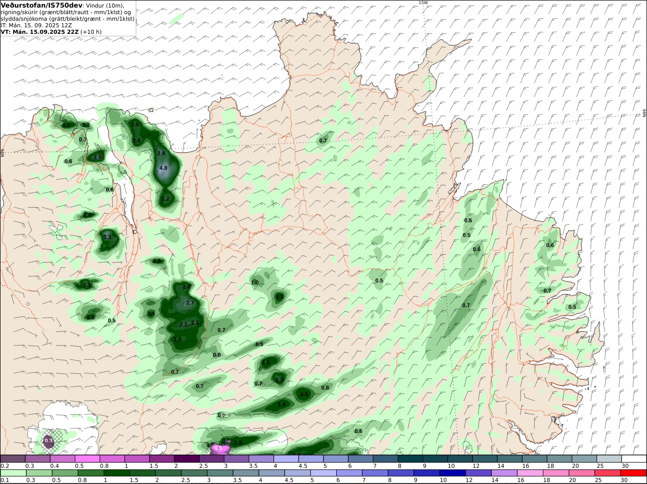Image resolution: width=647 pixels, height=484 pixels.
Task: Click the 0.9 precipitation value label
Action: (x=259, y=344)
